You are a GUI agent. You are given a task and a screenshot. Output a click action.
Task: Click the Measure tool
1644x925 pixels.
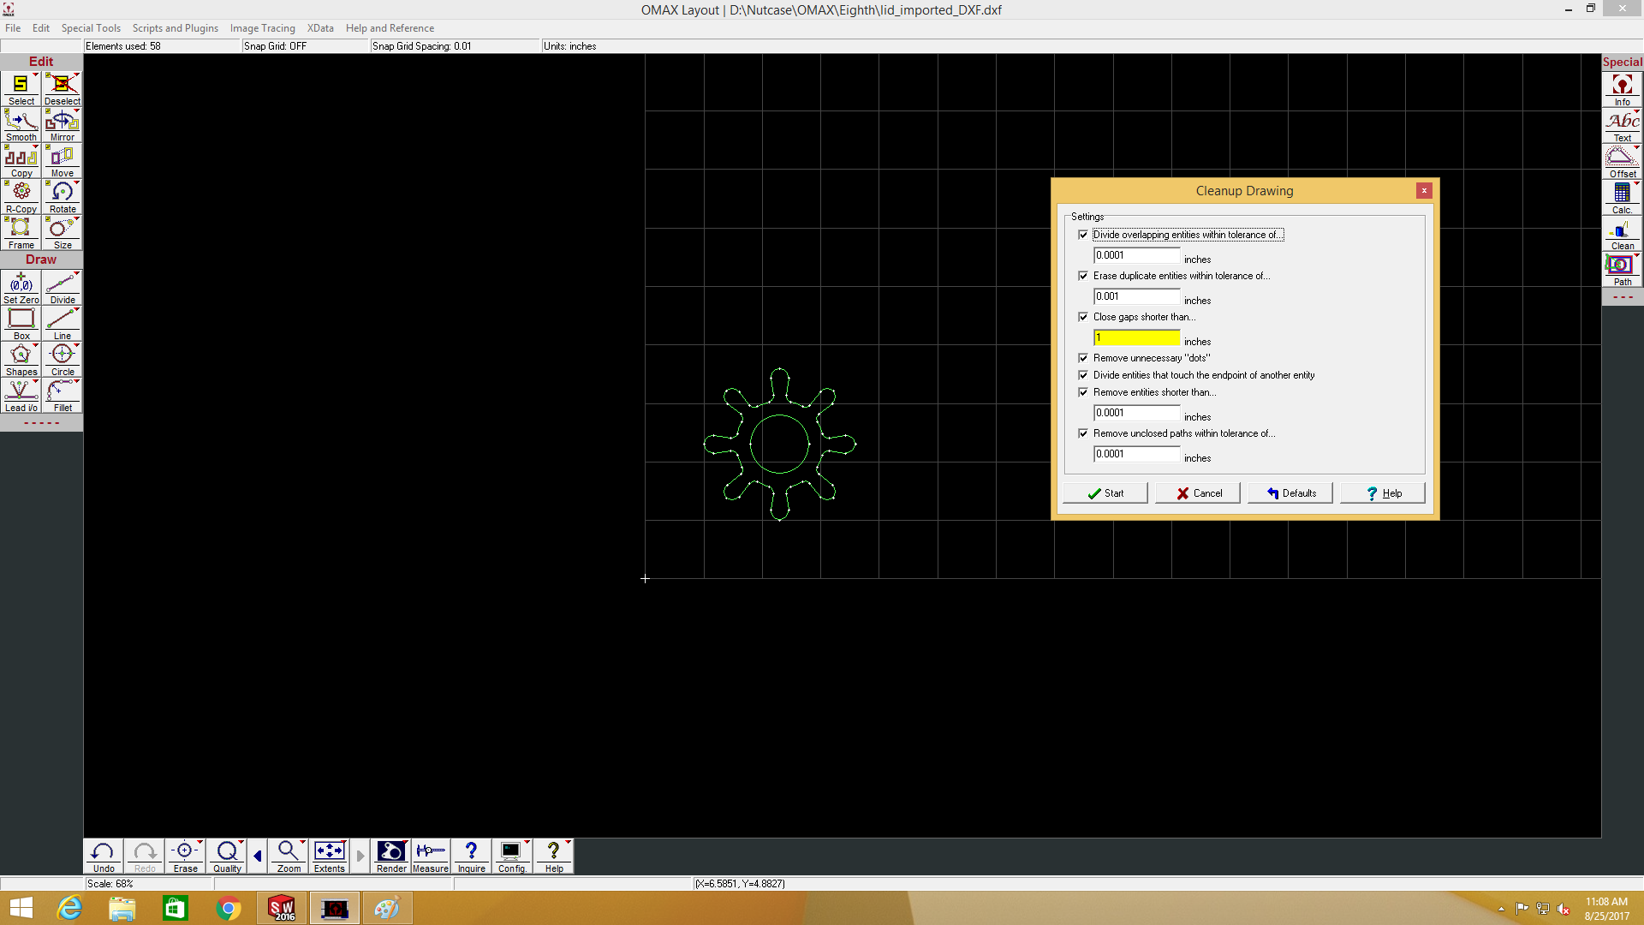pos(430,856)
